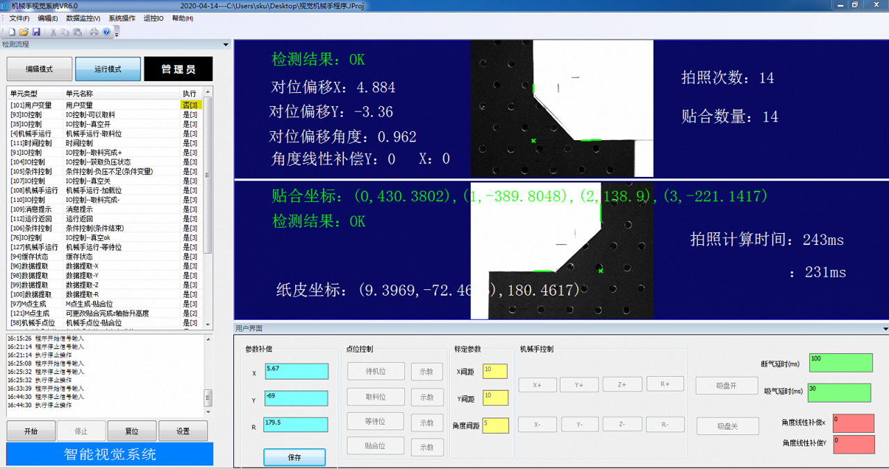Click the Print toolbar icon
The image size is (889, 469).
click(94, 32)
